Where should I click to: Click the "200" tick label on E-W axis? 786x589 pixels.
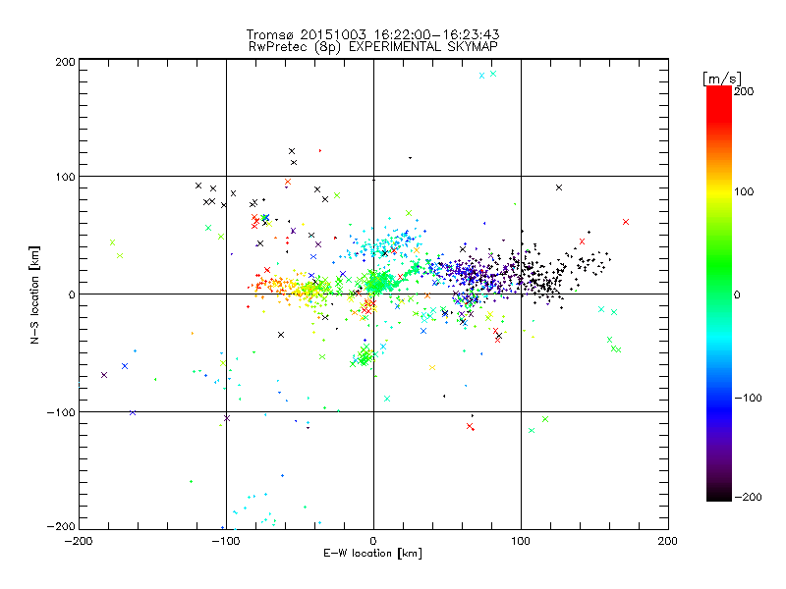click(668, 541)
